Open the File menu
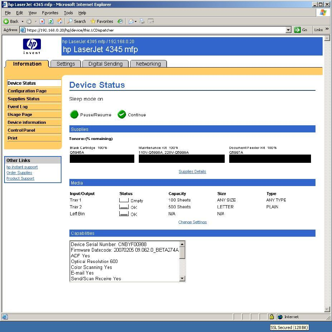Screen dimensions: 332x332 coord(8,13)
